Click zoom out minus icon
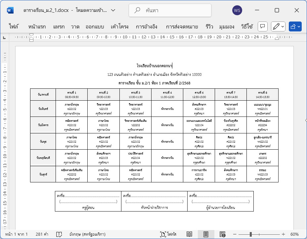This screenshot has width=307, height=239. click(x=235, y=234)
